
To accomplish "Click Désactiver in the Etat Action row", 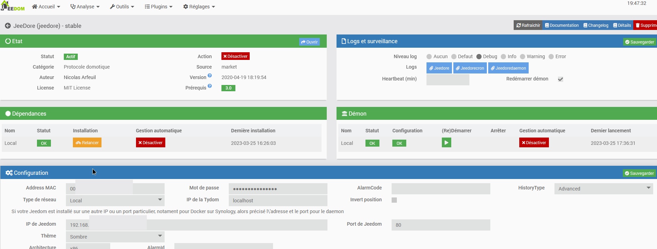I will pyautogui.click(x=235, y=56).
